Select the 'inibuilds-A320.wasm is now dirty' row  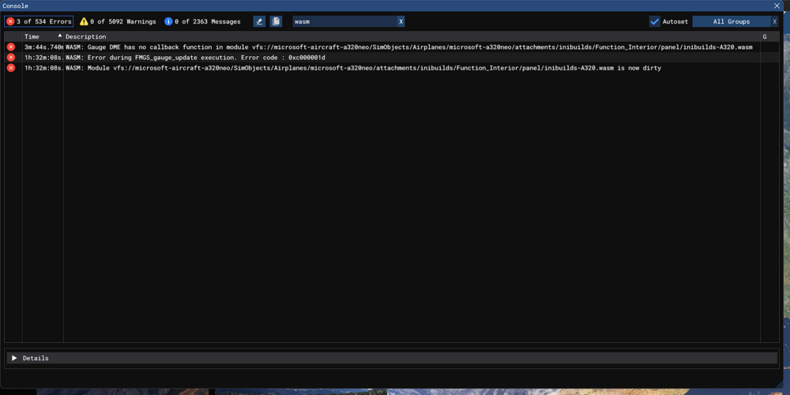[392, 67]
